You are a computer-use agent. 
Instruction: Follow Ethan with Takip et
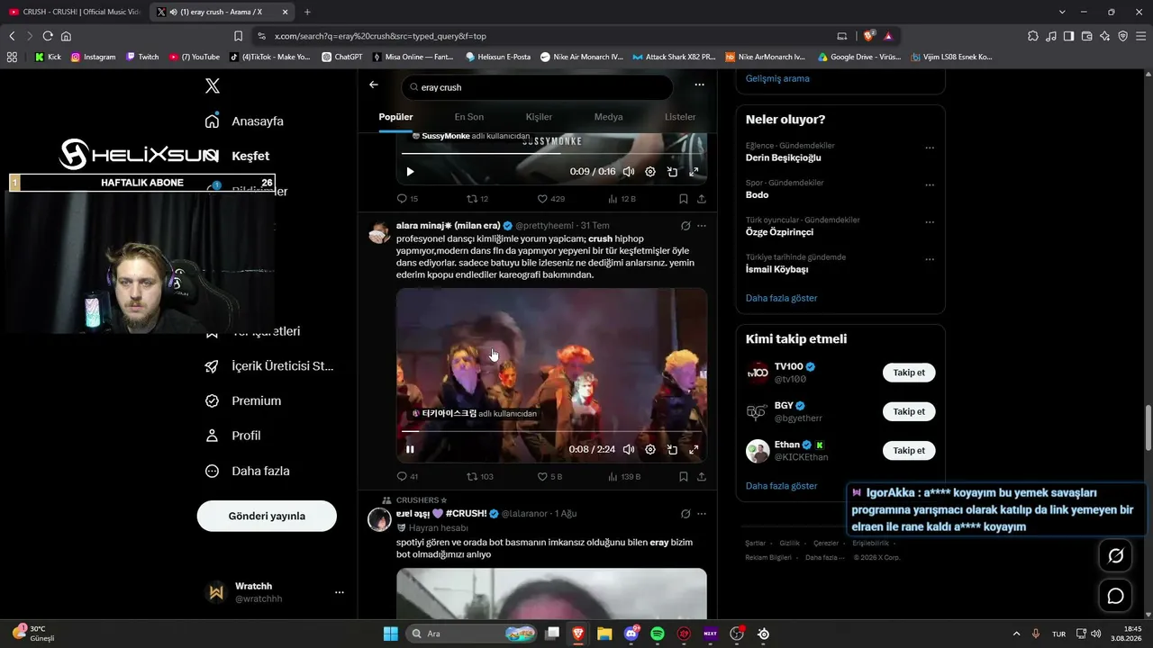(909, 450)
